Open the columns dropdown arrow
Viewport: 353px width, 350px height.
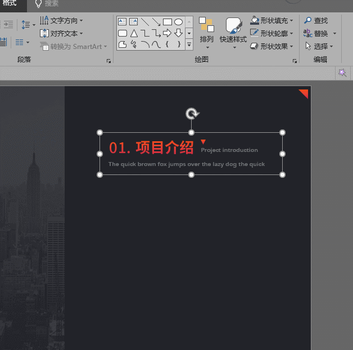[28, 42]
